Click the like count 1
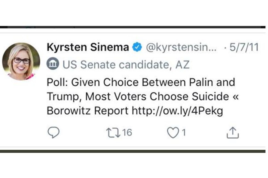The width and height of the screenshot is (268, 178). 184,133
